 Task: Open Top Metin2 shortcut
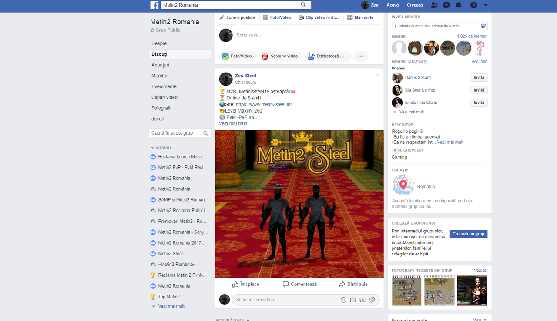[165, 297]
